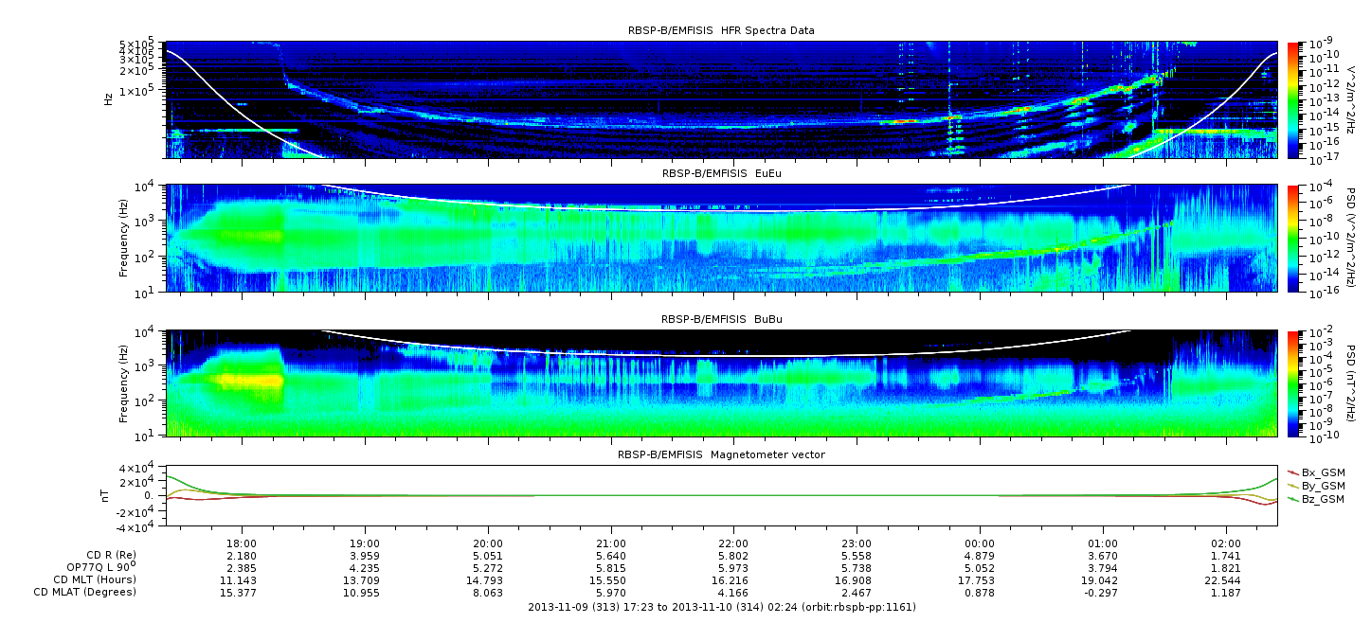Click the date range and orbit footer text
The image size is (1371, 623).
[x=721, y=606]
